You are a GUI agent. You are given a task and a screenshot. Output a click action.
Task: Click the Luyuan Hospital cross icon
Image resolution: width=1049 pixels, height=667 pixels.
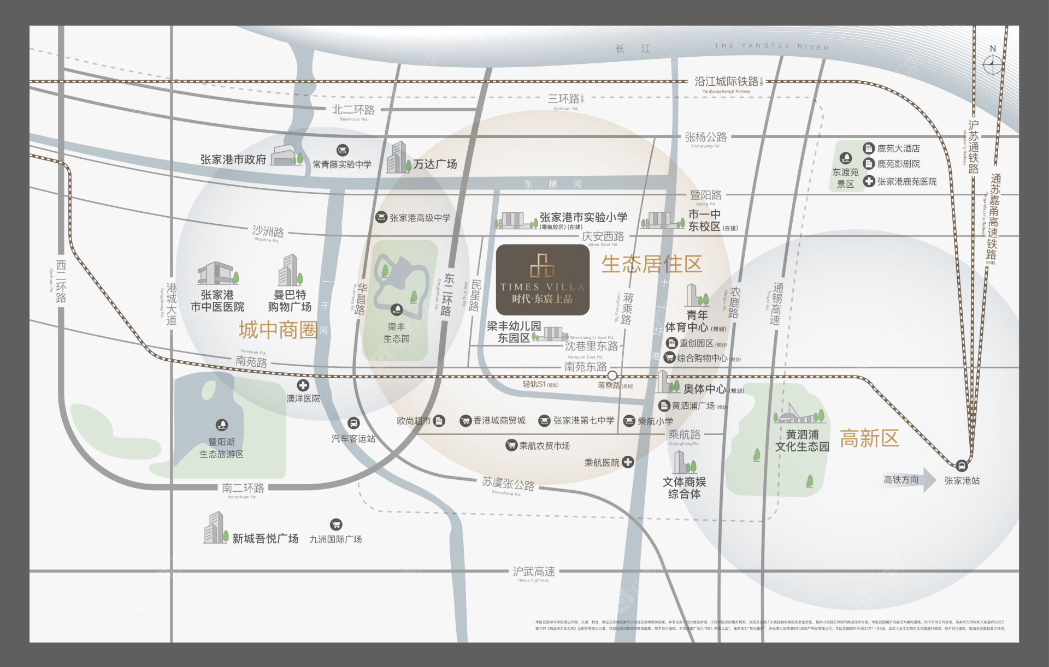tap(869, 181)
